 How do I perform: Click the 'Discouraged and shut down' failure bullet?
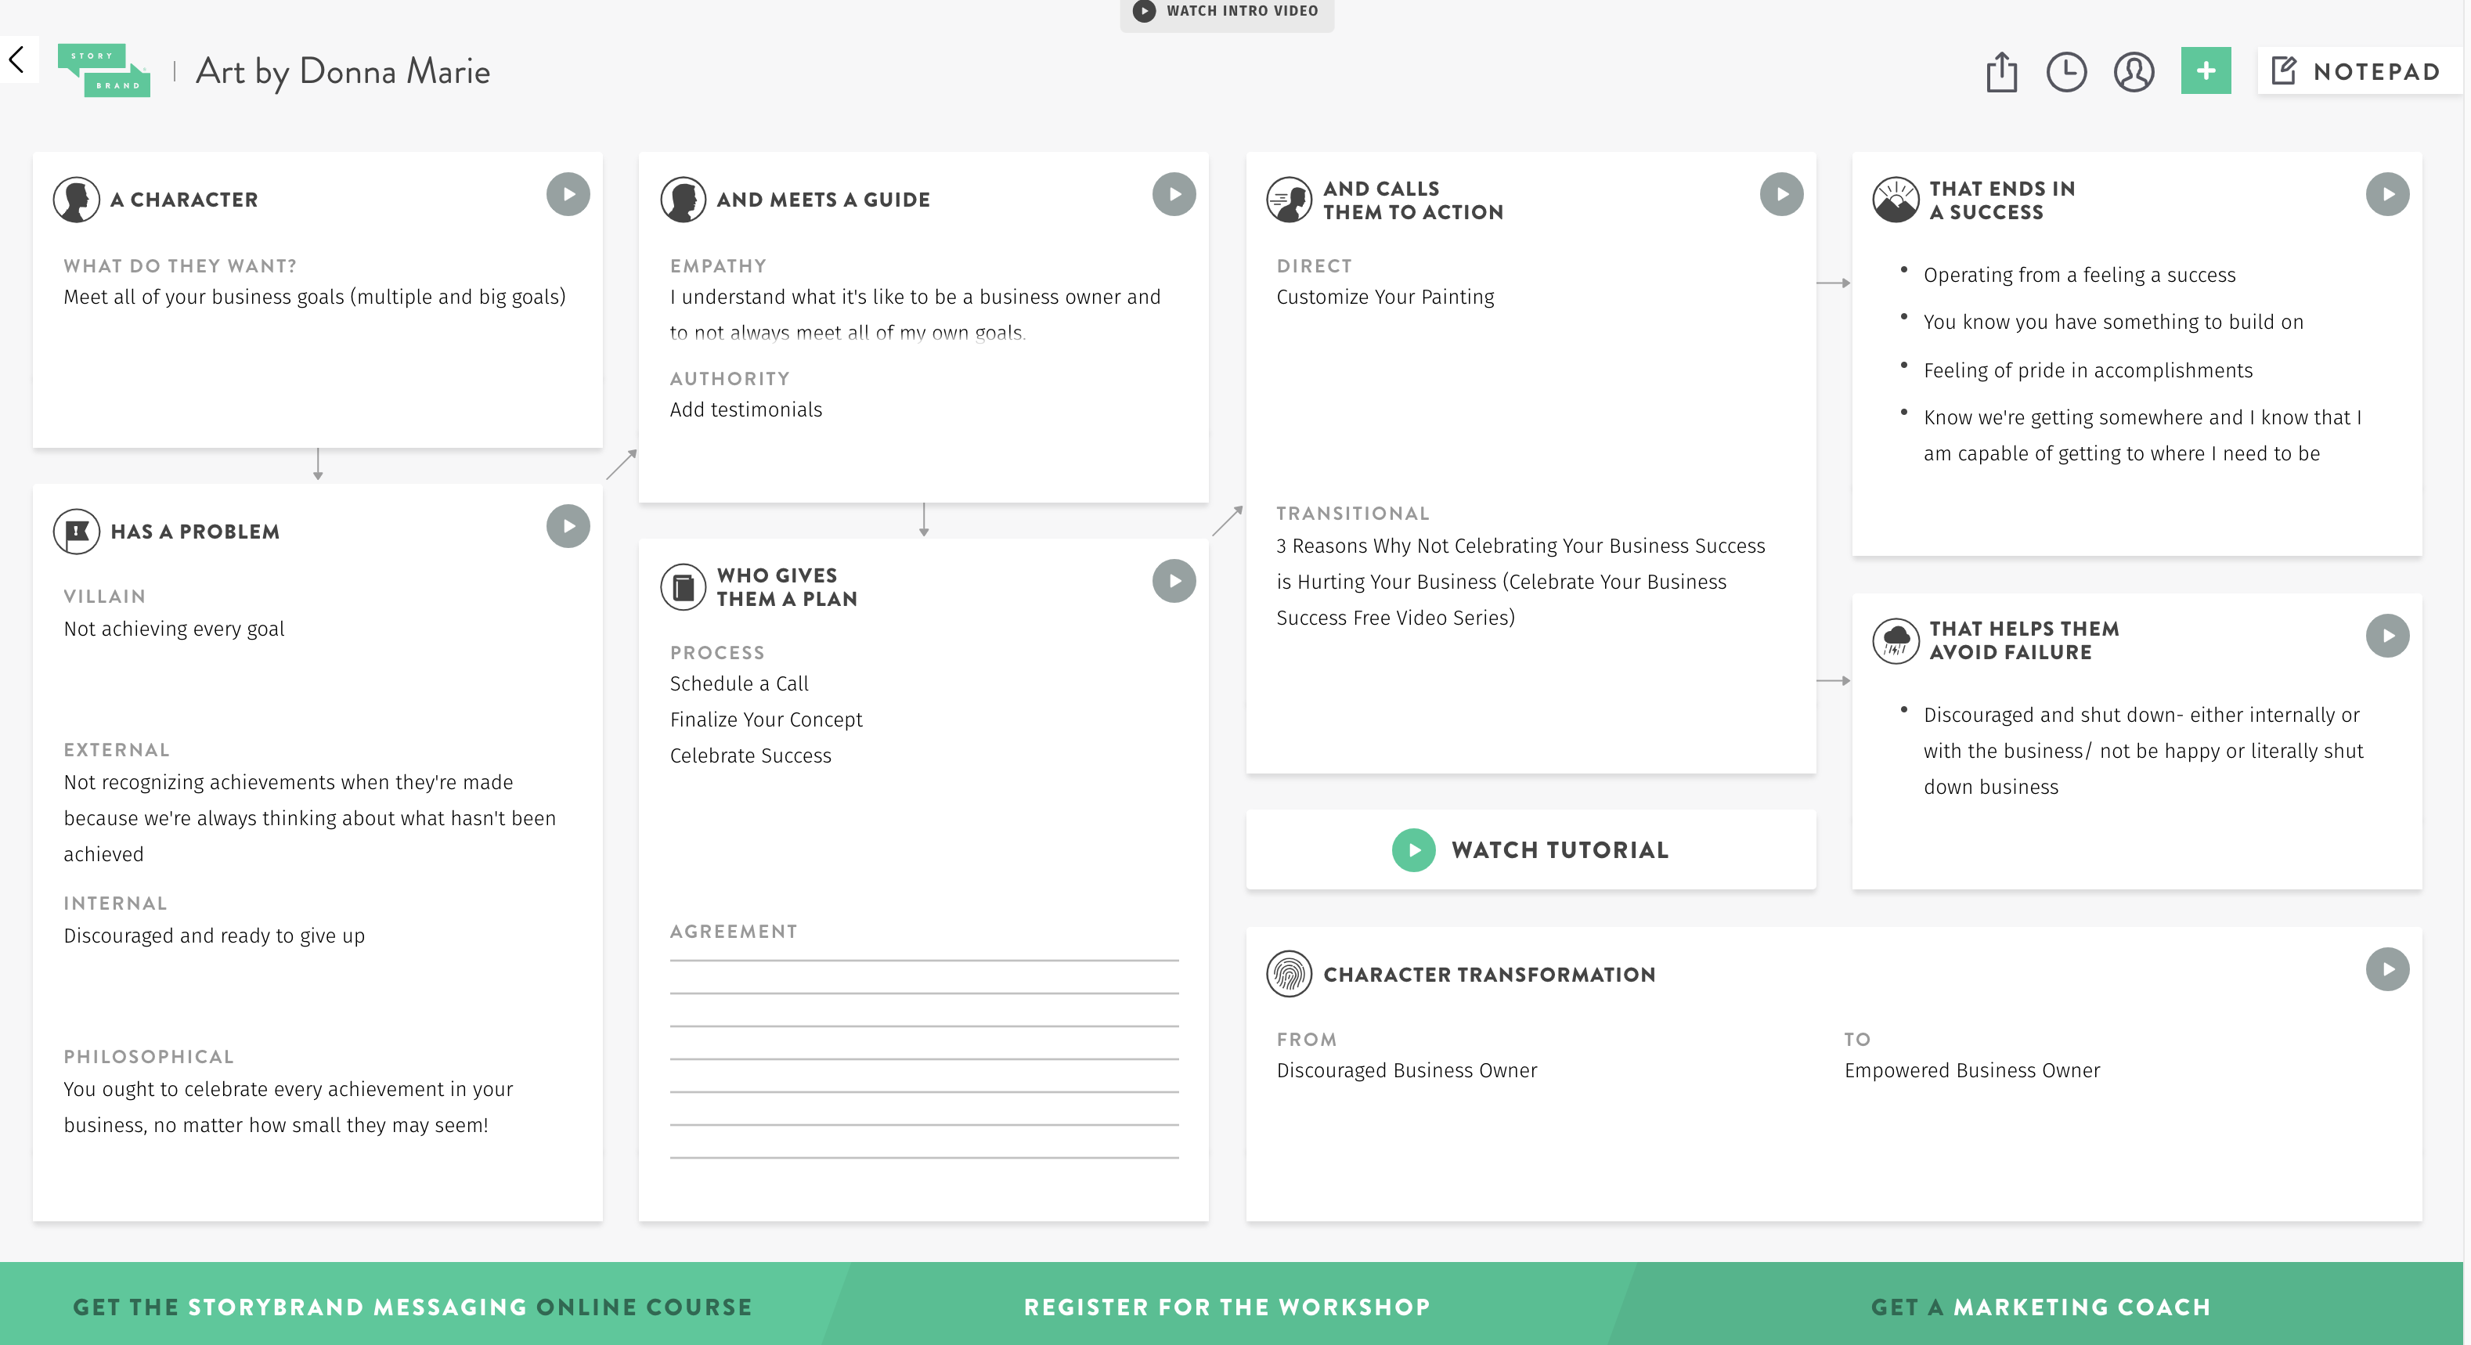[x=2143, y=751]
